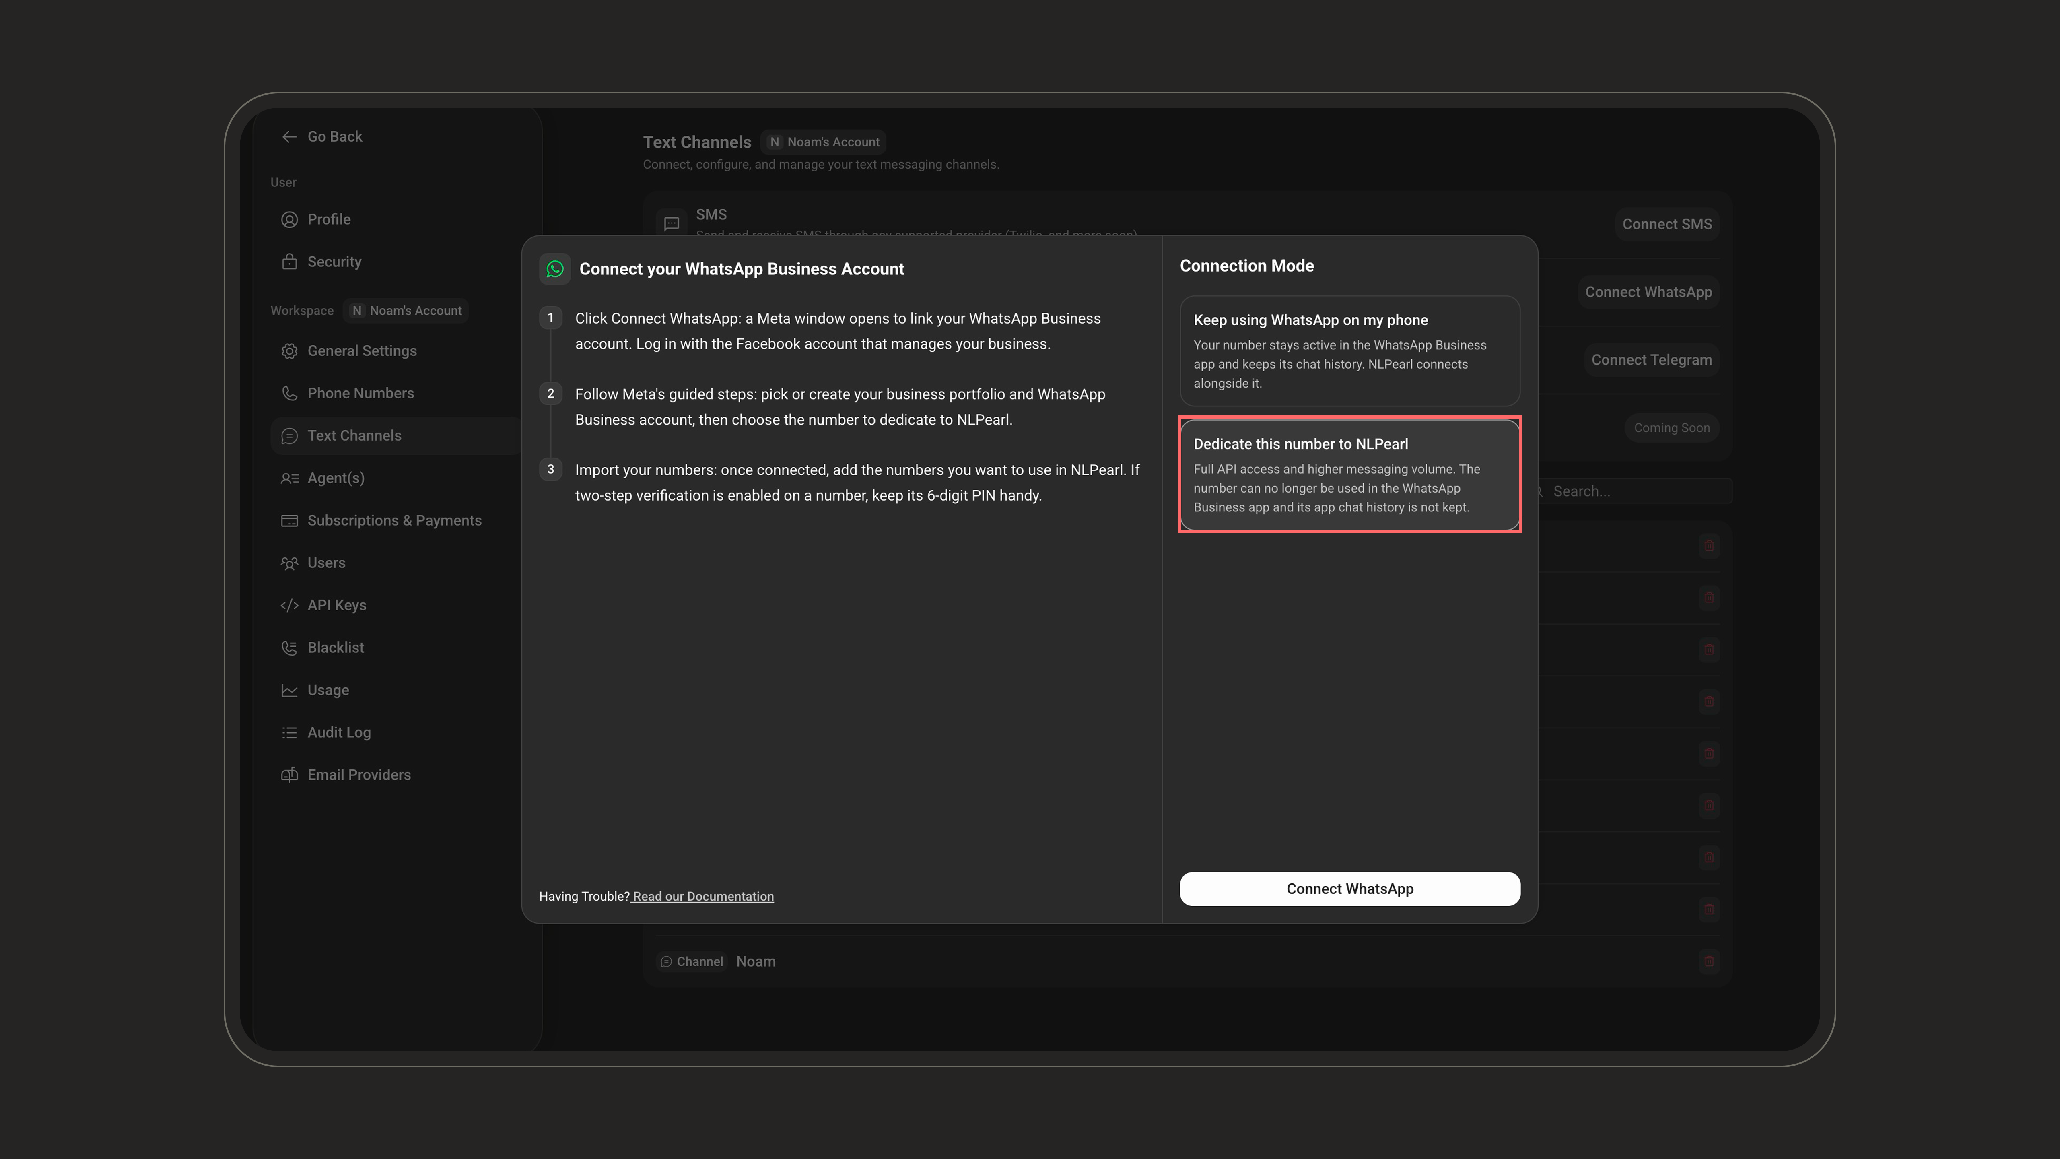Click the Channel tag before Noam
The width and height of the screenshot is (2060, 1159).
click(692, 961)
